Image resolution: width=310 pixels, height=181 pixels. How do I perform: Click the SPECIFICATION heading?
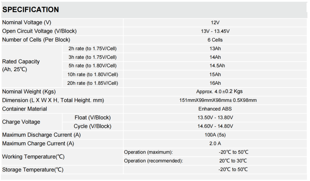(31, 10)
